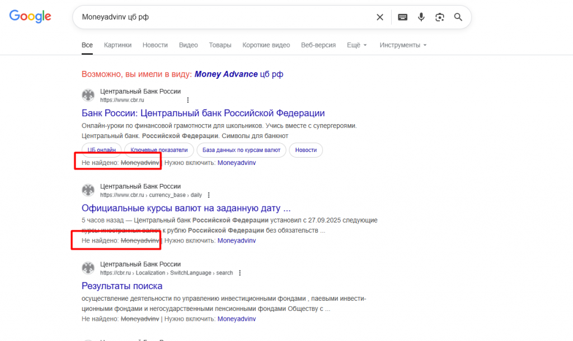Select the Короткие видео tab

click(266, 45)
